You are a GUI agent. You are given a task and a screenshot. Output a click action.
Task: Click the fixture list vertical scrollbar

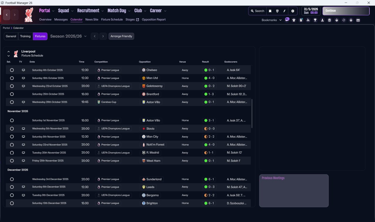pos(252,113)
